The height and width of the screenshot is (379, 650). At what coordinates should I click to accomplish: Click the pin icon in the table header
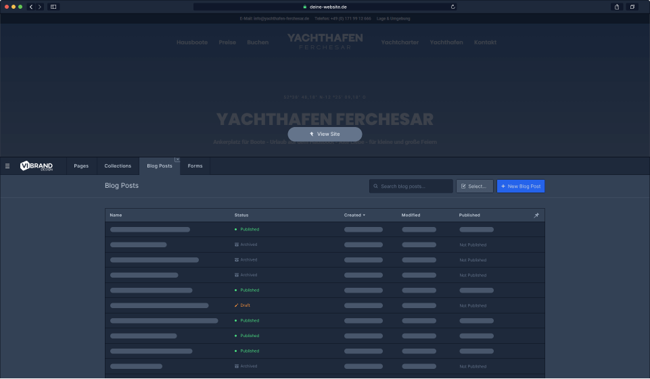coord(536,216)
